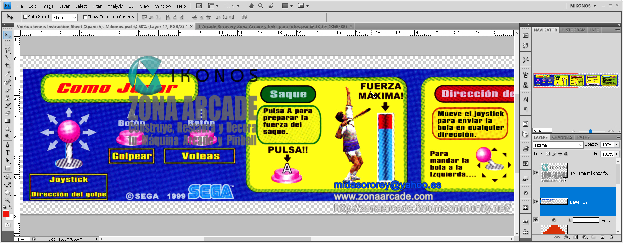Click Create new group folder button

(x=593, y=237)
